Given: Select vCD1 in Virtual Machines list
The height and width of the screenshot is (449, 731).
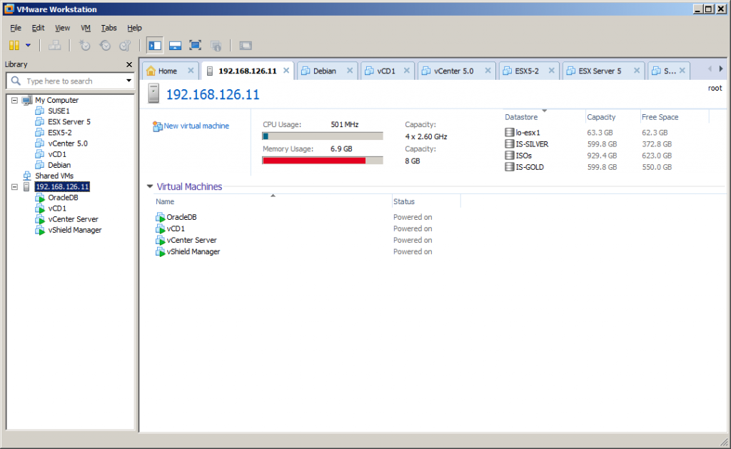Looking at the screenshot, I should coord(176,228).
